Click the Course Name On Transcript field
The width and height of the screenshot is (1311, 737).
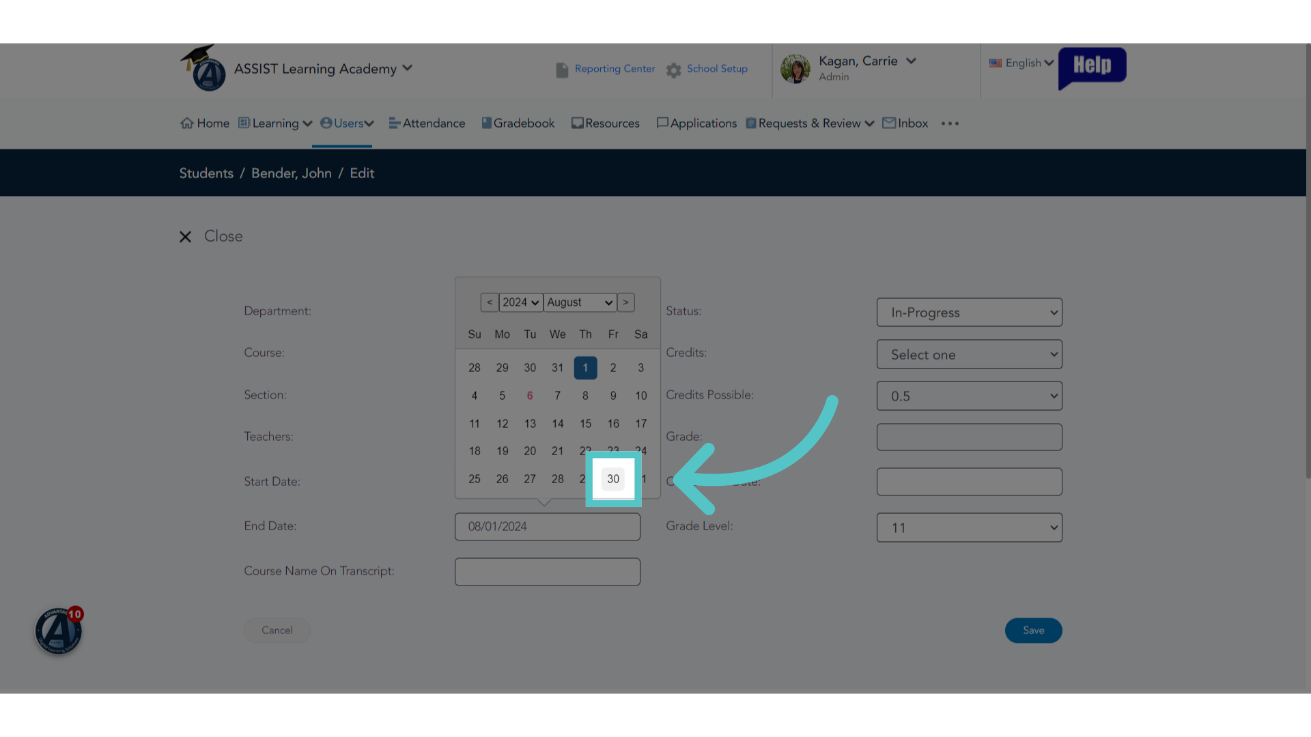[548, 572]
